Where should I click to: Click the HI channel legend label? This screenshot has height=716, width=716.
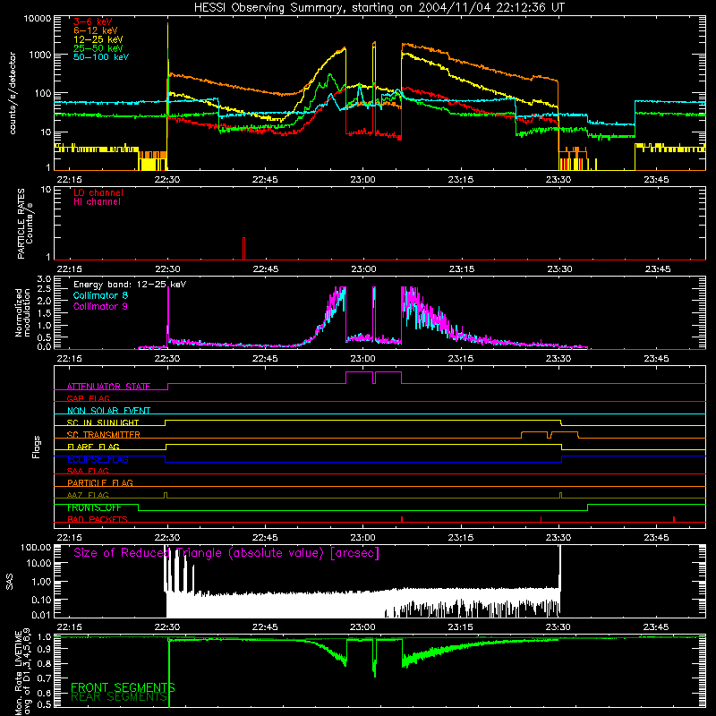pos(97,202)
